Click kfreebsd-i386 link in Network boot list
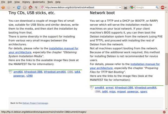The width and height of the screenshot is (168, 114). point(124,88)
